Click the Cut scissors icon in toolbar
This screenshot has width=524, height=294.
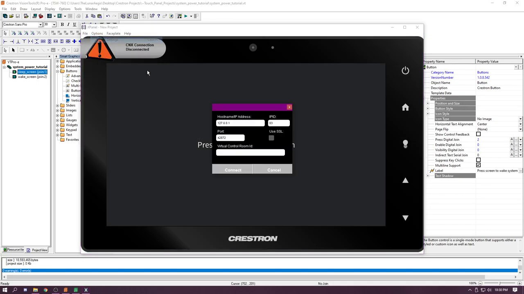click(87, 16)
